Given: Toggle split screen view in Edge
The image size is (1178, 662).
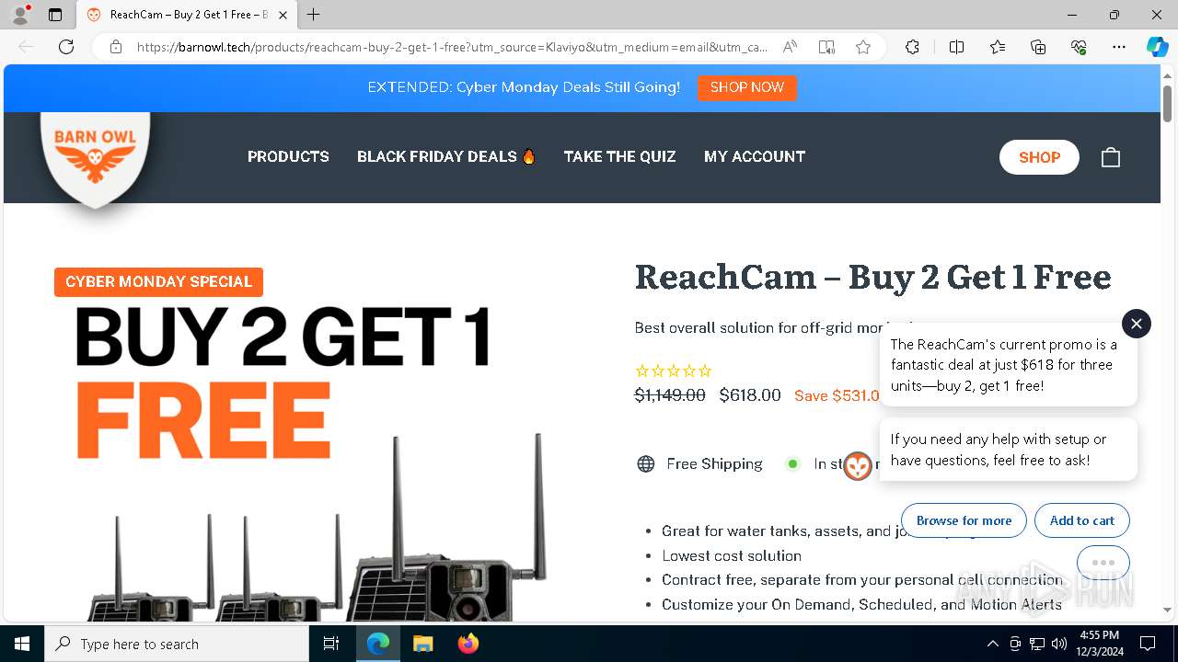Looking at the screenshot, I should [956, 47].
